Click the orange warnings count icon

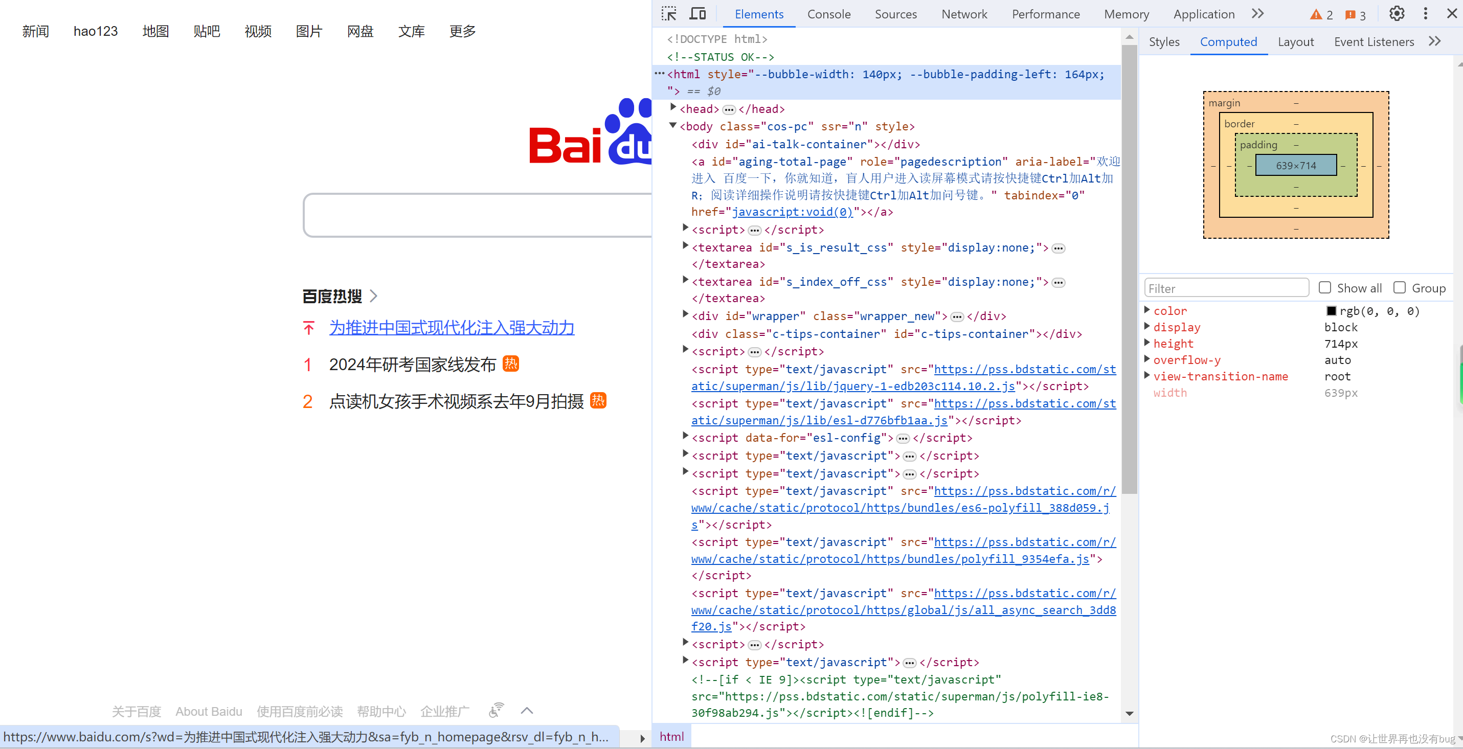click(x=1321, y=15)
